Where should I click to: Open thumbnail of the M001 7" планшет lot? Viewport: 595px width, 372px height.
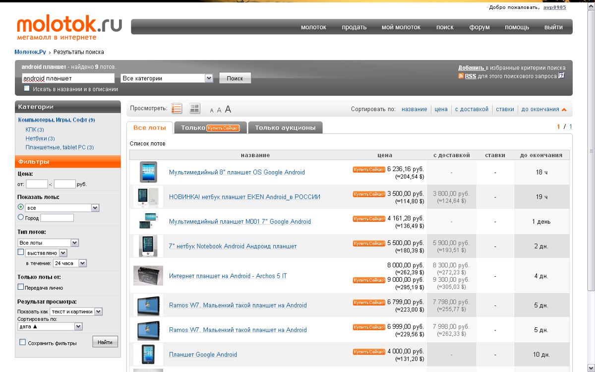point(148,221)
